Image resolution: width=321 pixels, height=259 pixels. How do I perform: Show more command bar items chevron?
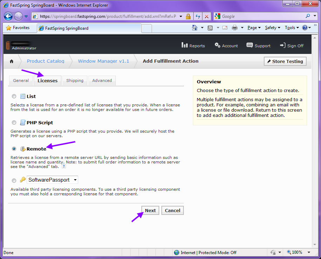coord(315,25)
